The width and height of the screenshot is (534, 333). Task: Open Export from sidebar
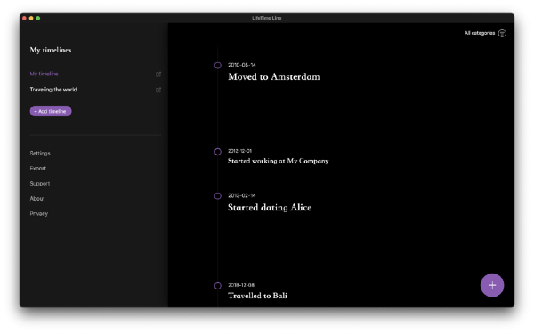coord(37,168)
